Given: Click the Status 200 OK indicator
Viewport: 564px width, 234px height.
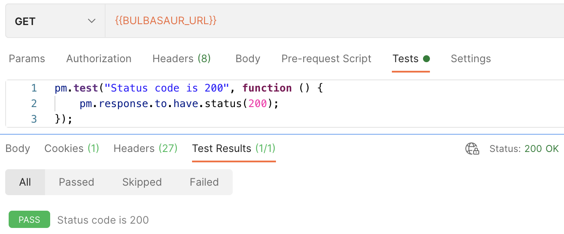Looking at the screenshot, I should click(524, 149).
